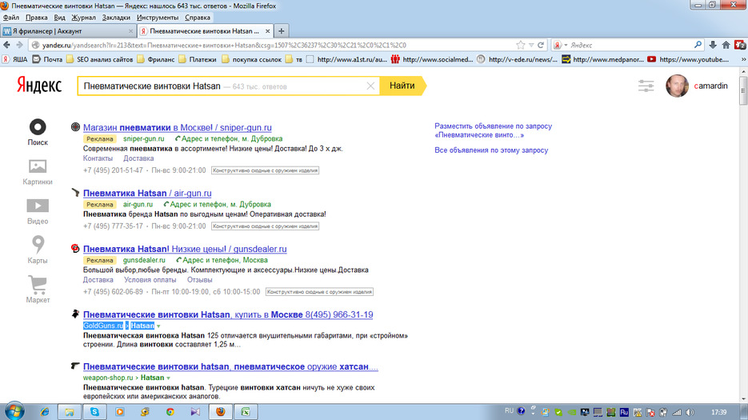Image resolution: width=748 pixels, height=420 pixels.
Task: Open the 'покупка ссылок' bookmark folder
Action: tap(251, 59)
